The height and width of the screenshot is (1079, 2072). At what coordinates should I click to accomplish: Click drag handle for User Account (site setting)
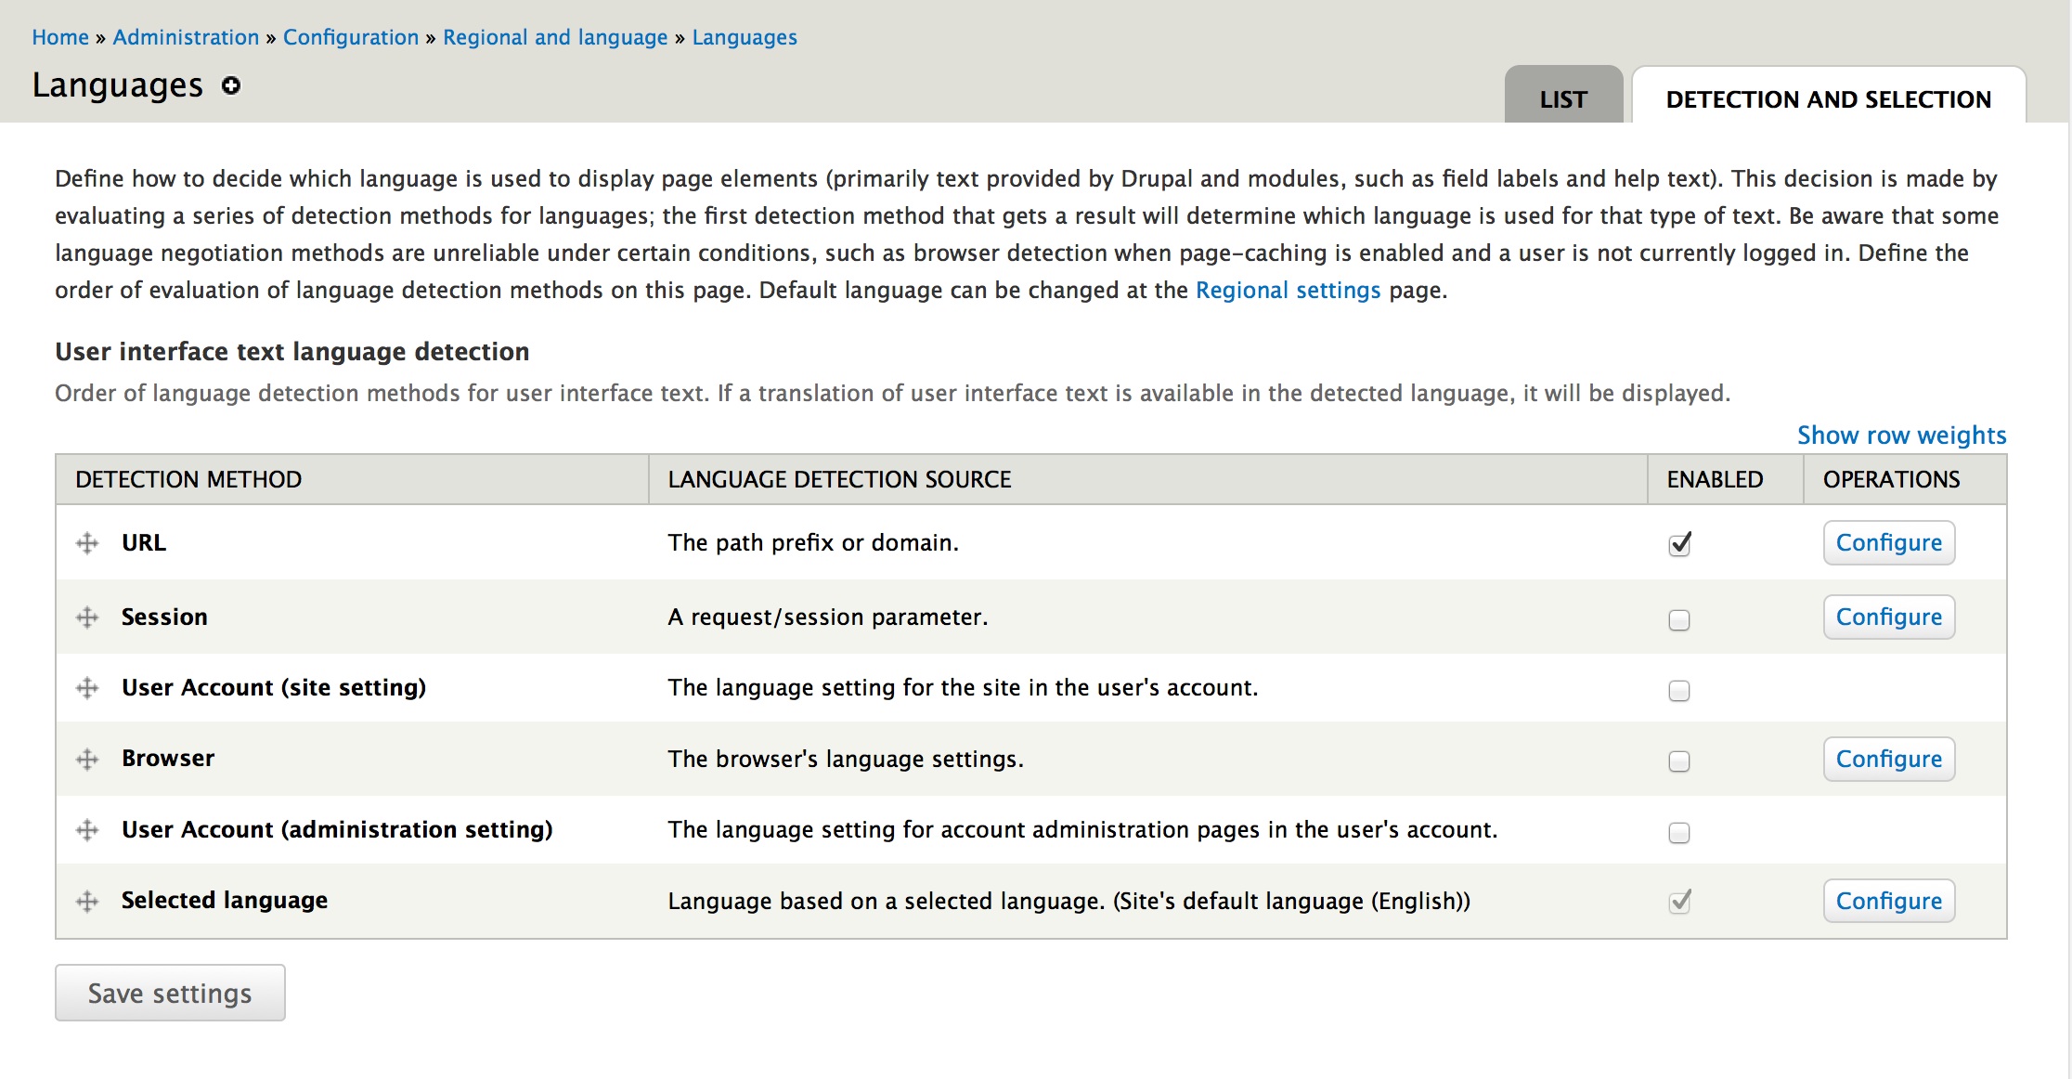point(87,688)
